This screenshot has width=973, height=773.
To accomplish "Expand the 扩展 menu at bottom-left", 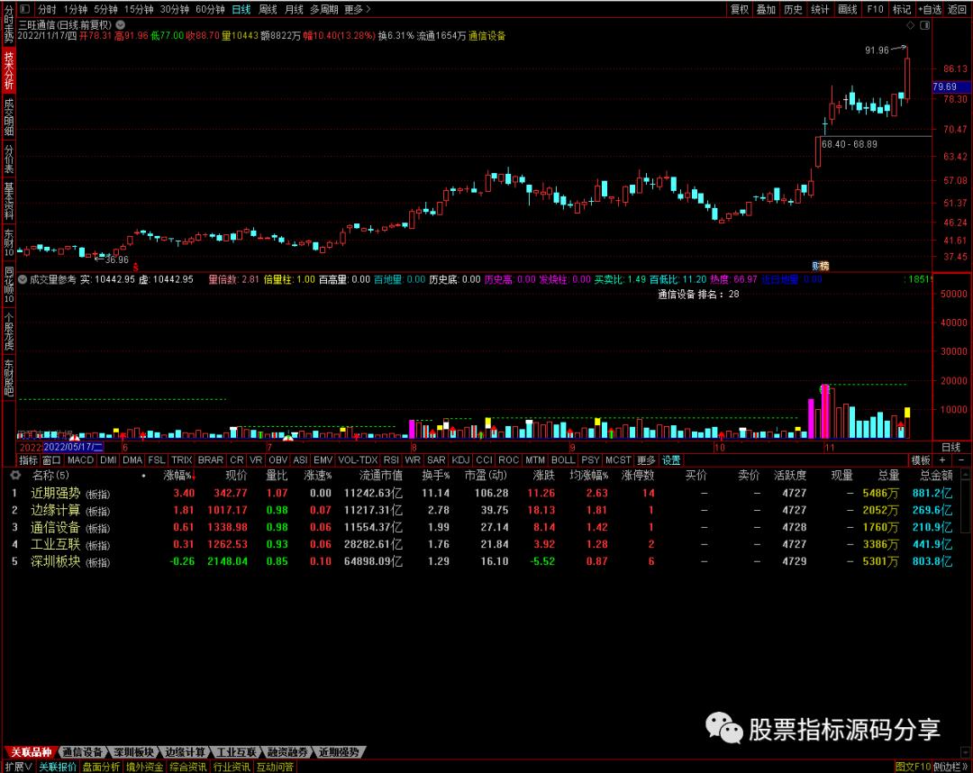I will coord(19,767).
